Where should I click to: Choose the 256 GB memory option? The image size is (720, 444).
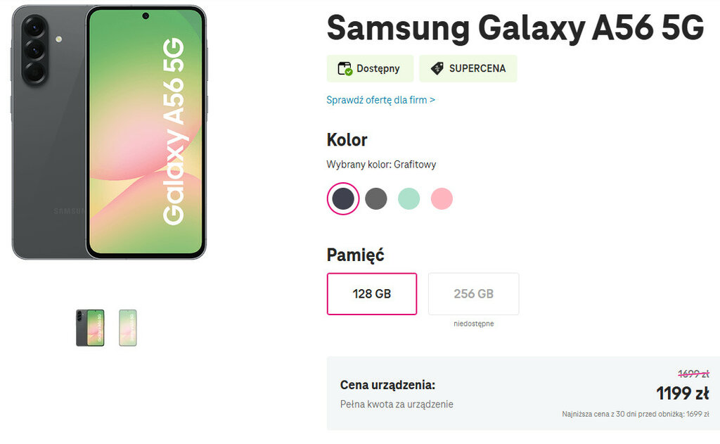(x=473, y=293)
